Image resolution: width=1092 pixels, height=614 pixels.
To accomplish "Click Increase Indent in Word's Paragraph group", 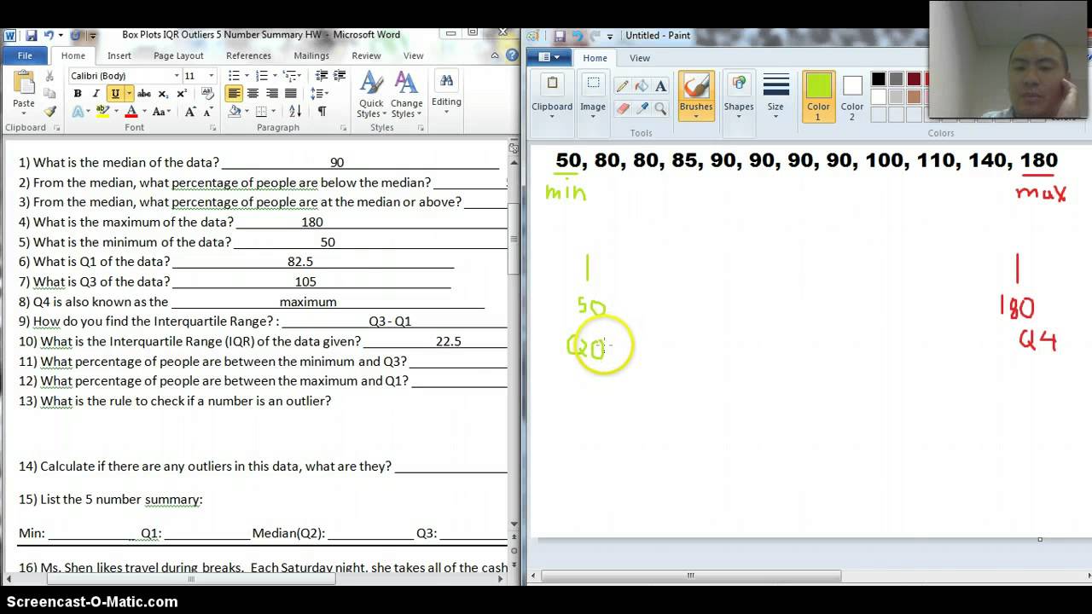I will [x=340, y=76].
